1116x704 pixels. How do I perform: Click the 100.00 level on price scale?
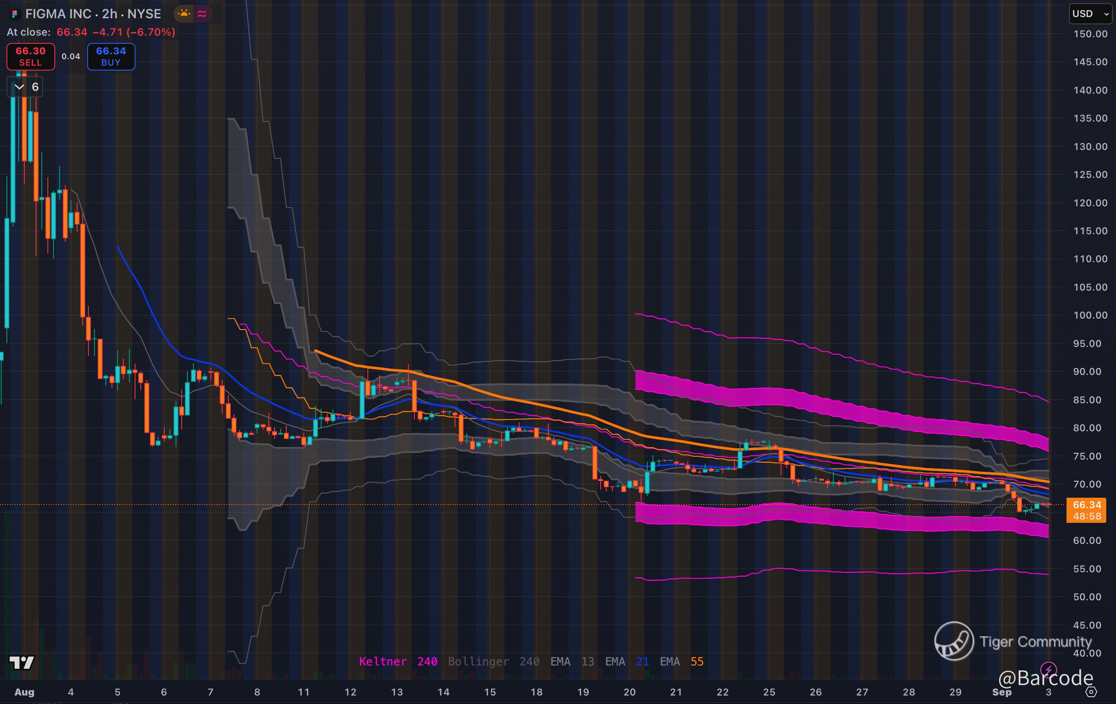click(x=1090, y=315)
